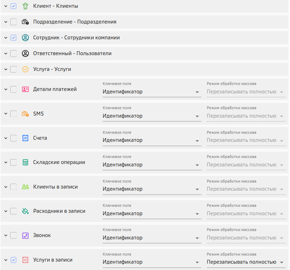290x270 pixels.
Task: Uncheck the Услуги в записи checkbox
Action: pos(13,260)
